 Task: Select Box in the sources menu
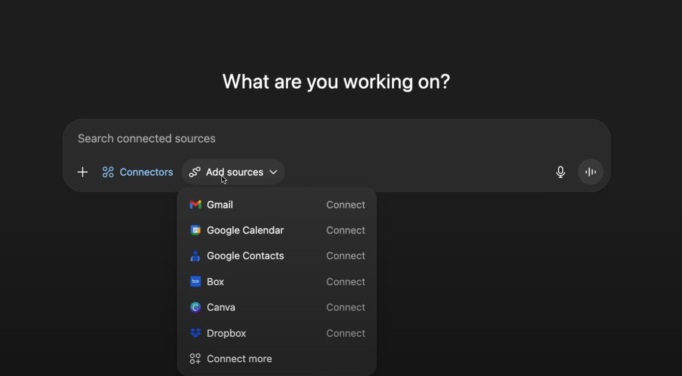click(215, 282)
